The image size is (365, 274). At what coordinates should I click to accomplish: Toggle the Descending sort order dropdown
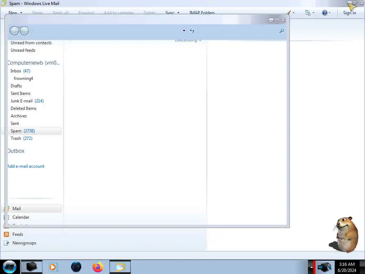pos(188,41)
